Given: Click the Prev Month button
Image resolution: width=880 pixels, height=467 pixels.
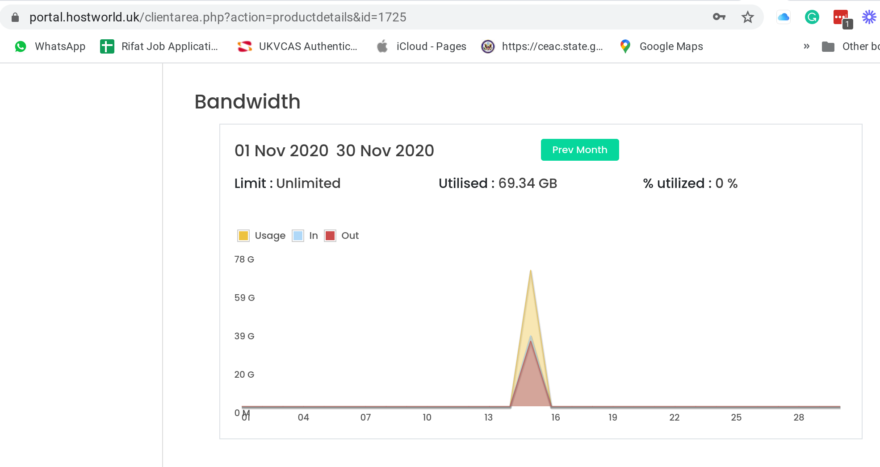Looking at the screenshot, I should point(579,150).
